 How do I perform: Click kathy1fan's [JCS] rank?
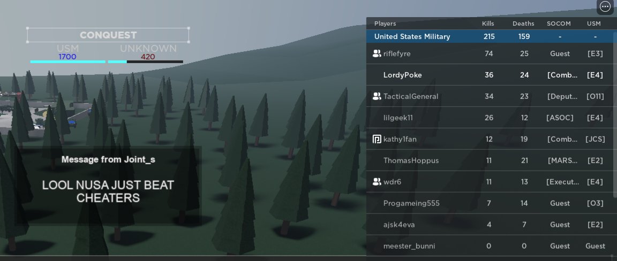[595, 139]
